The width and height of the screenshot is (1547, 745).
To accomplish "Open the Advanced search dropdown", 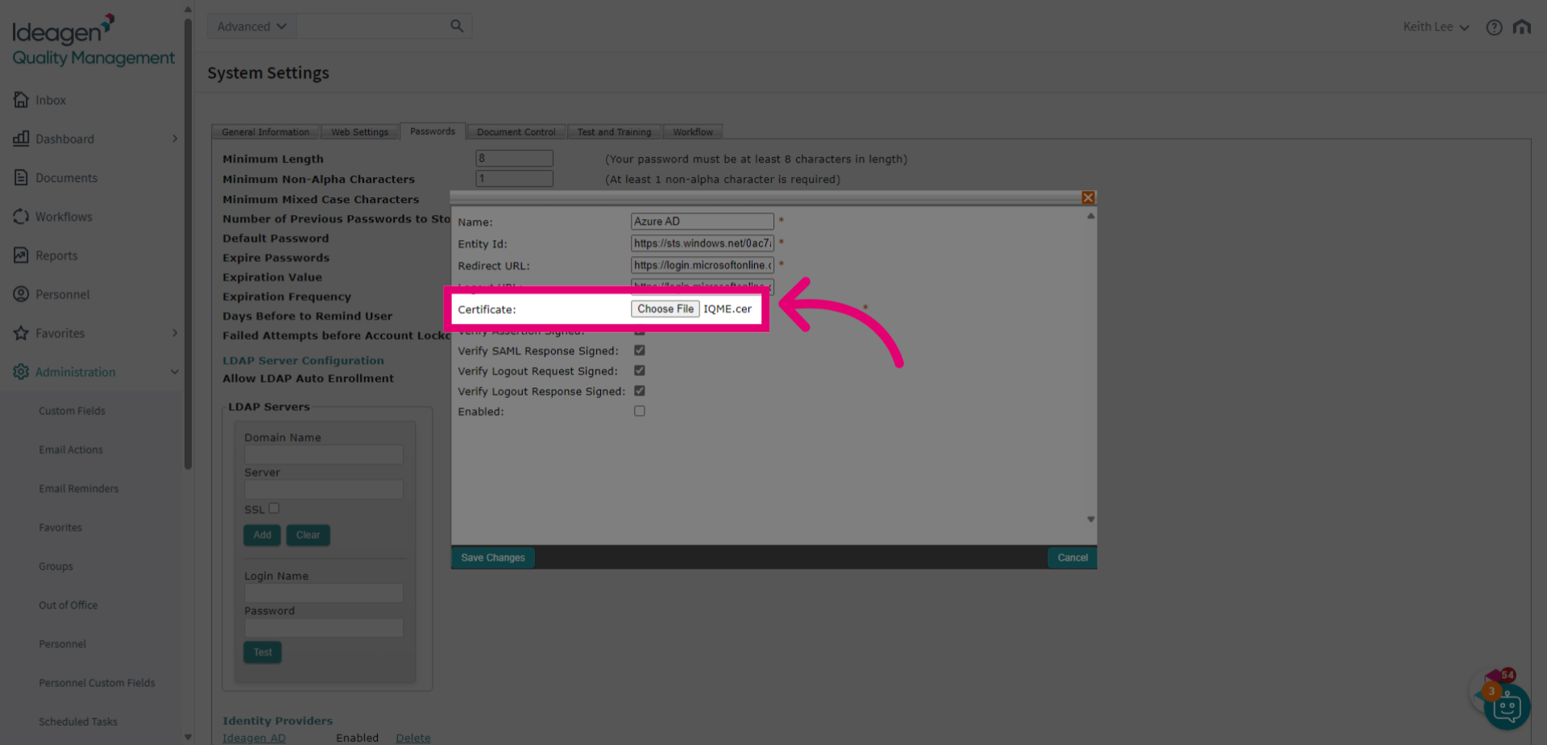I will point(251,26).
